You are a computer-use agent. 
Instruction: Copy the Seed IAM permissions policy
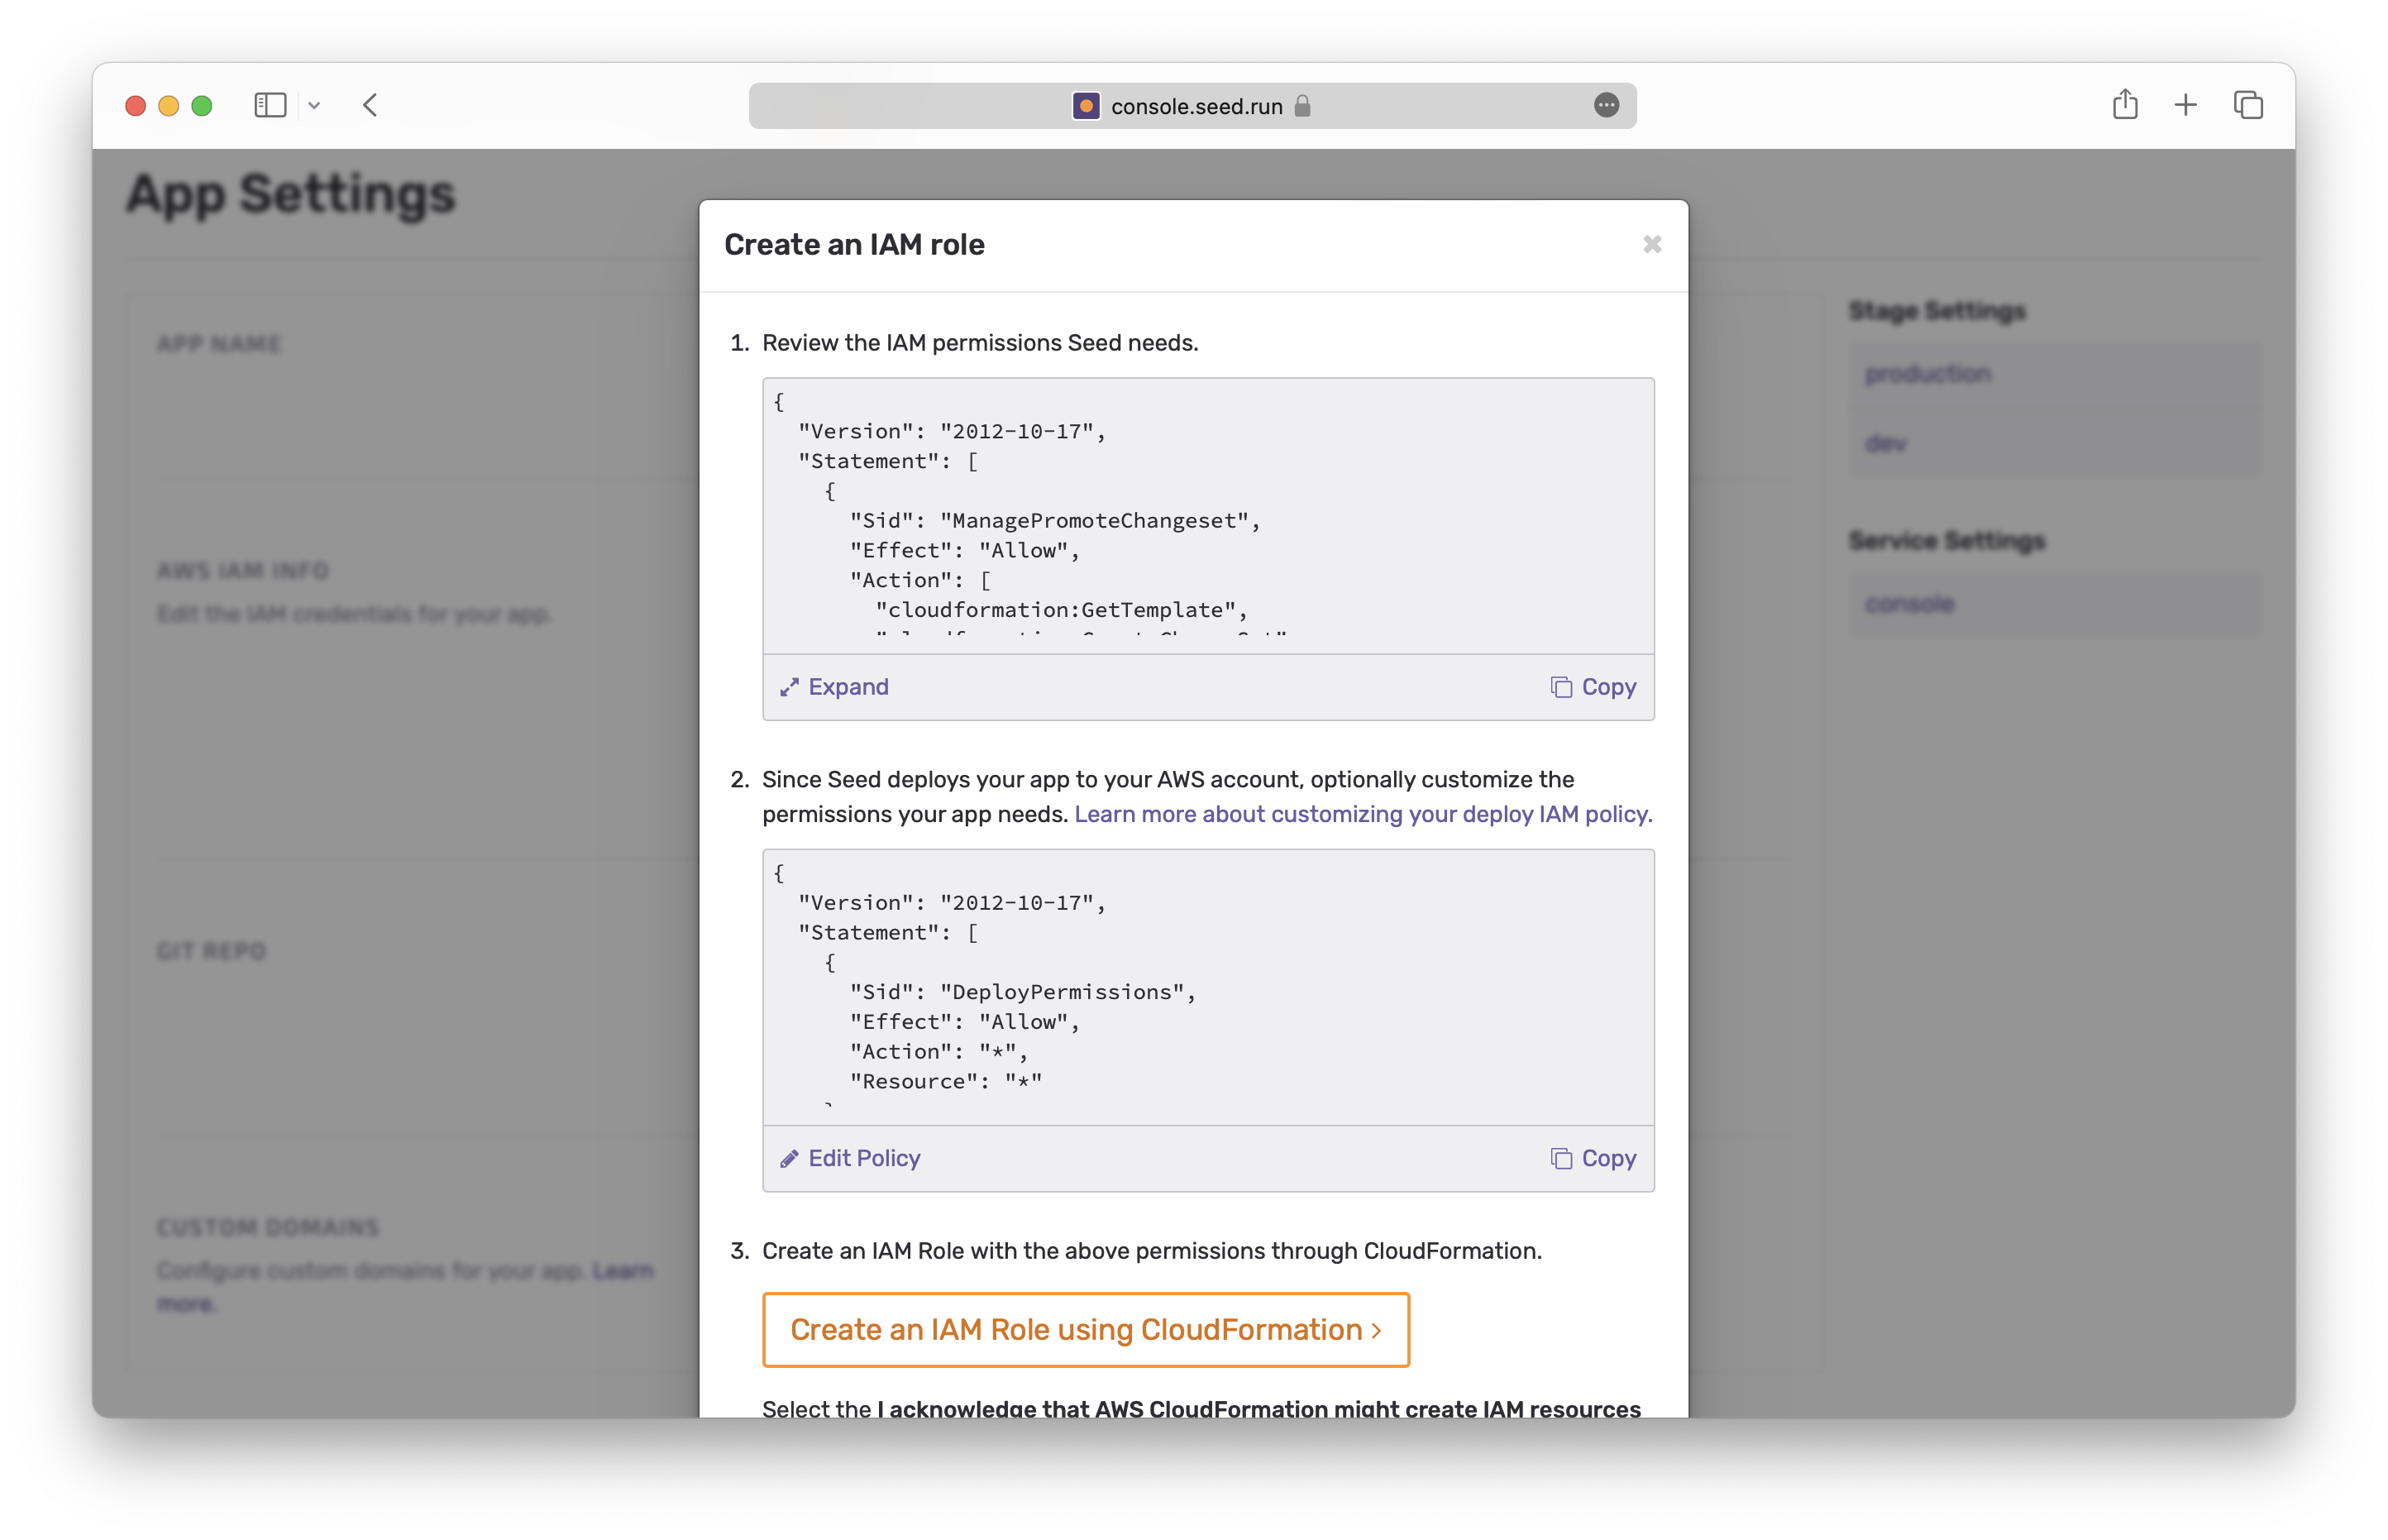[x=1593, y=687]
